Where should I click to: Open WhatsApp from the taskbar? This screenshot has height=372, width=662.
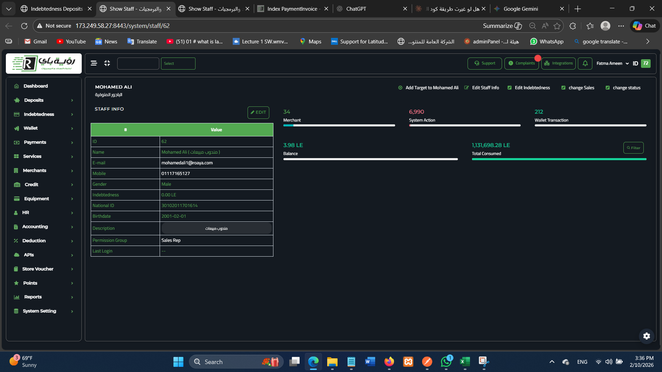coord(446,362)
